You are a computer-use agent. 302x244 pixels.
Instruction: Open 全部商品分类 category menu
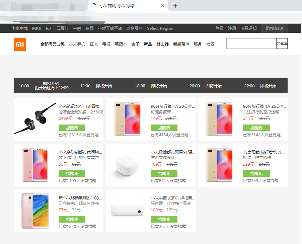coord(52,44)
